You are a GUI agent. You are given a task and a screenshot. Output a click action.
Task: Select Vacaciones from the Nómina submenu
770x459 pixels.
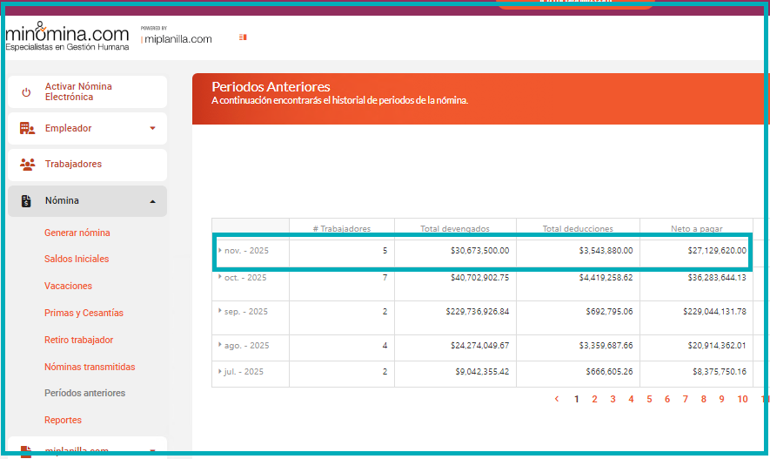68,286
